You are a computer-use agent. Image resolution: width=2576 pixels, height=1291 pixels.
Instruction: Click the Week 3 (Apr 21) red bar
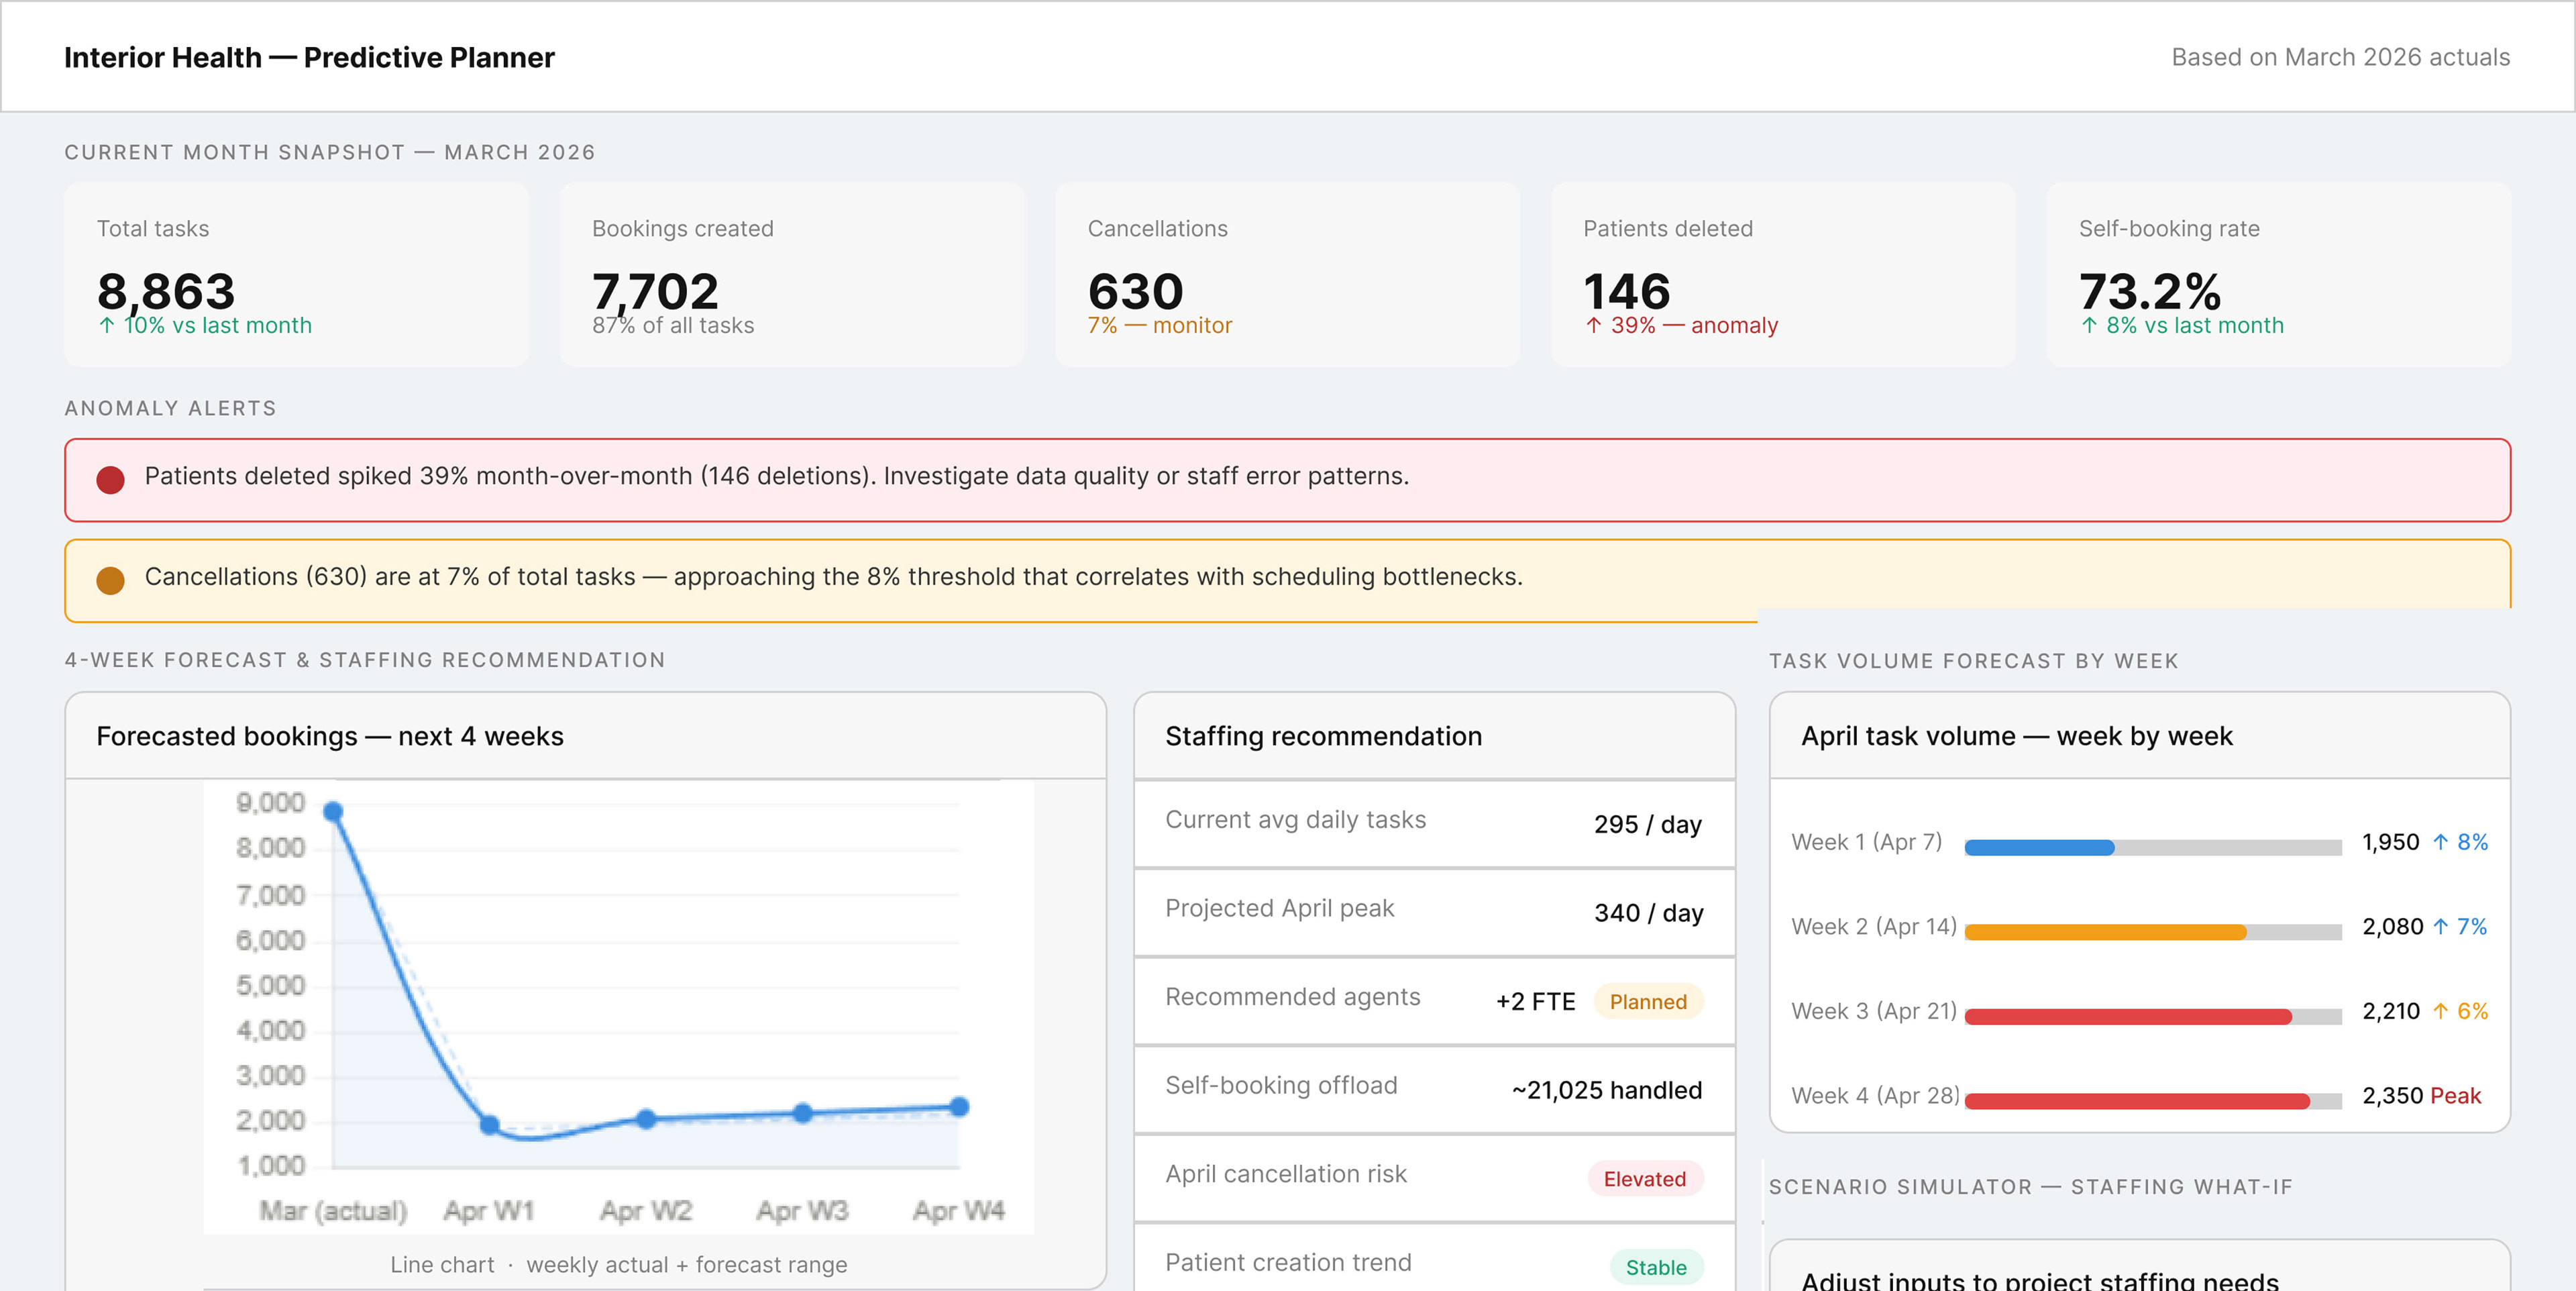[2128, 1017]
